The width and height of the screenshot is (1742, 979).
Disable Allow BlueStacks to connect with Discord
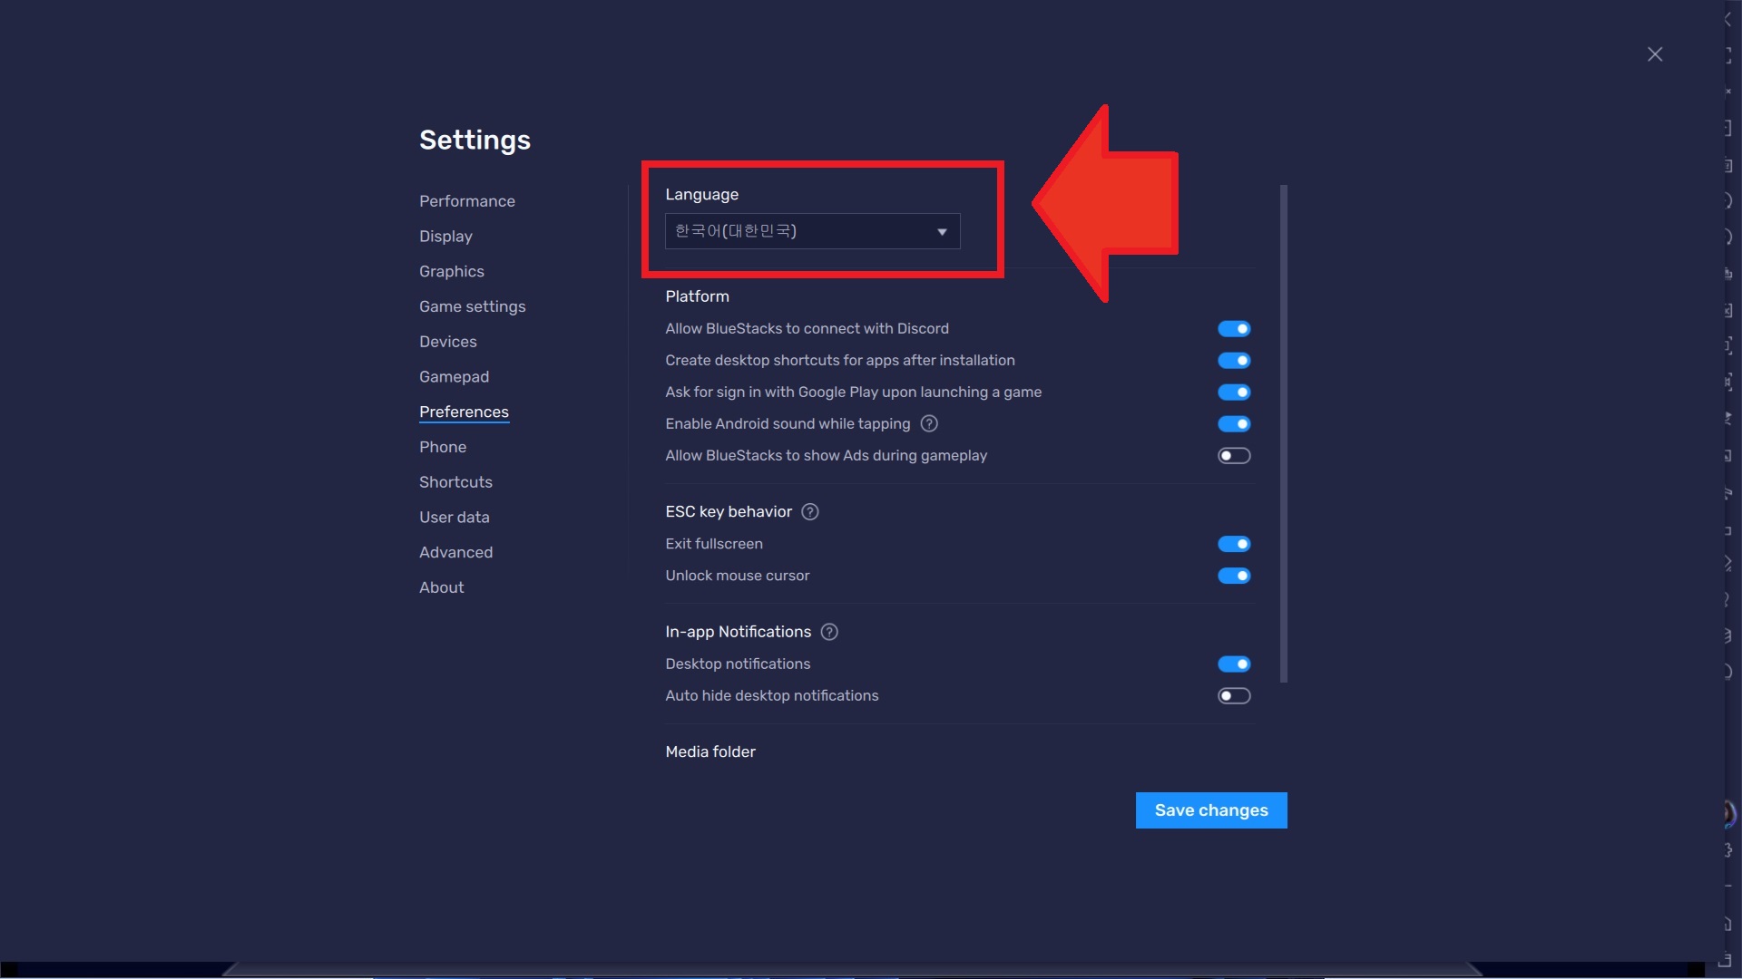[x=1234, y=329]
